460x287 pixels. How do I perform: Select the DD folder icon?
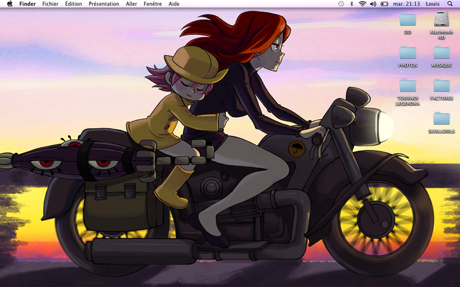tap(408, 19)
